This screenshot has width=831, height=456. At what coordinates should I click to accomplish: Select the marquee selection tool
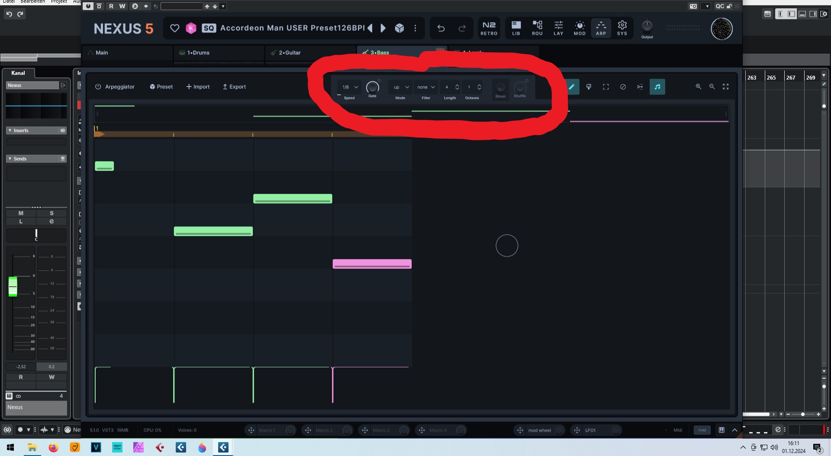606,87
